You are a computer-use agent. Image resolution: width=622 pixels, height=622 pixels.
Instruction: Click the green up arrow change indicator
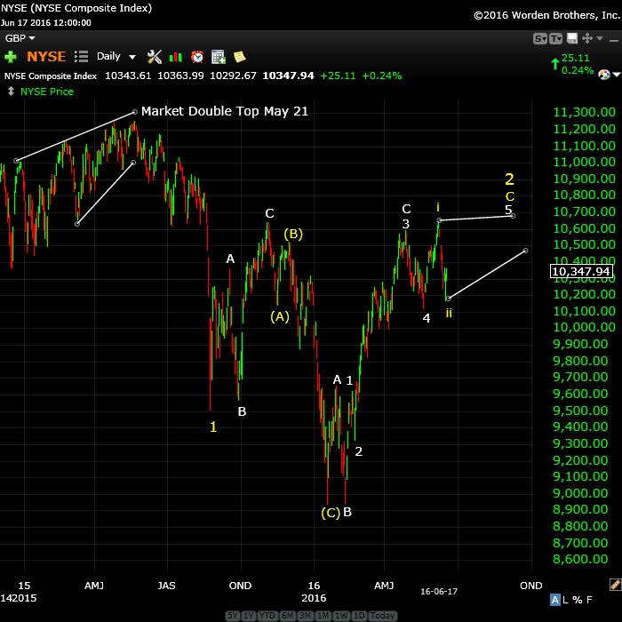point(555,64)
